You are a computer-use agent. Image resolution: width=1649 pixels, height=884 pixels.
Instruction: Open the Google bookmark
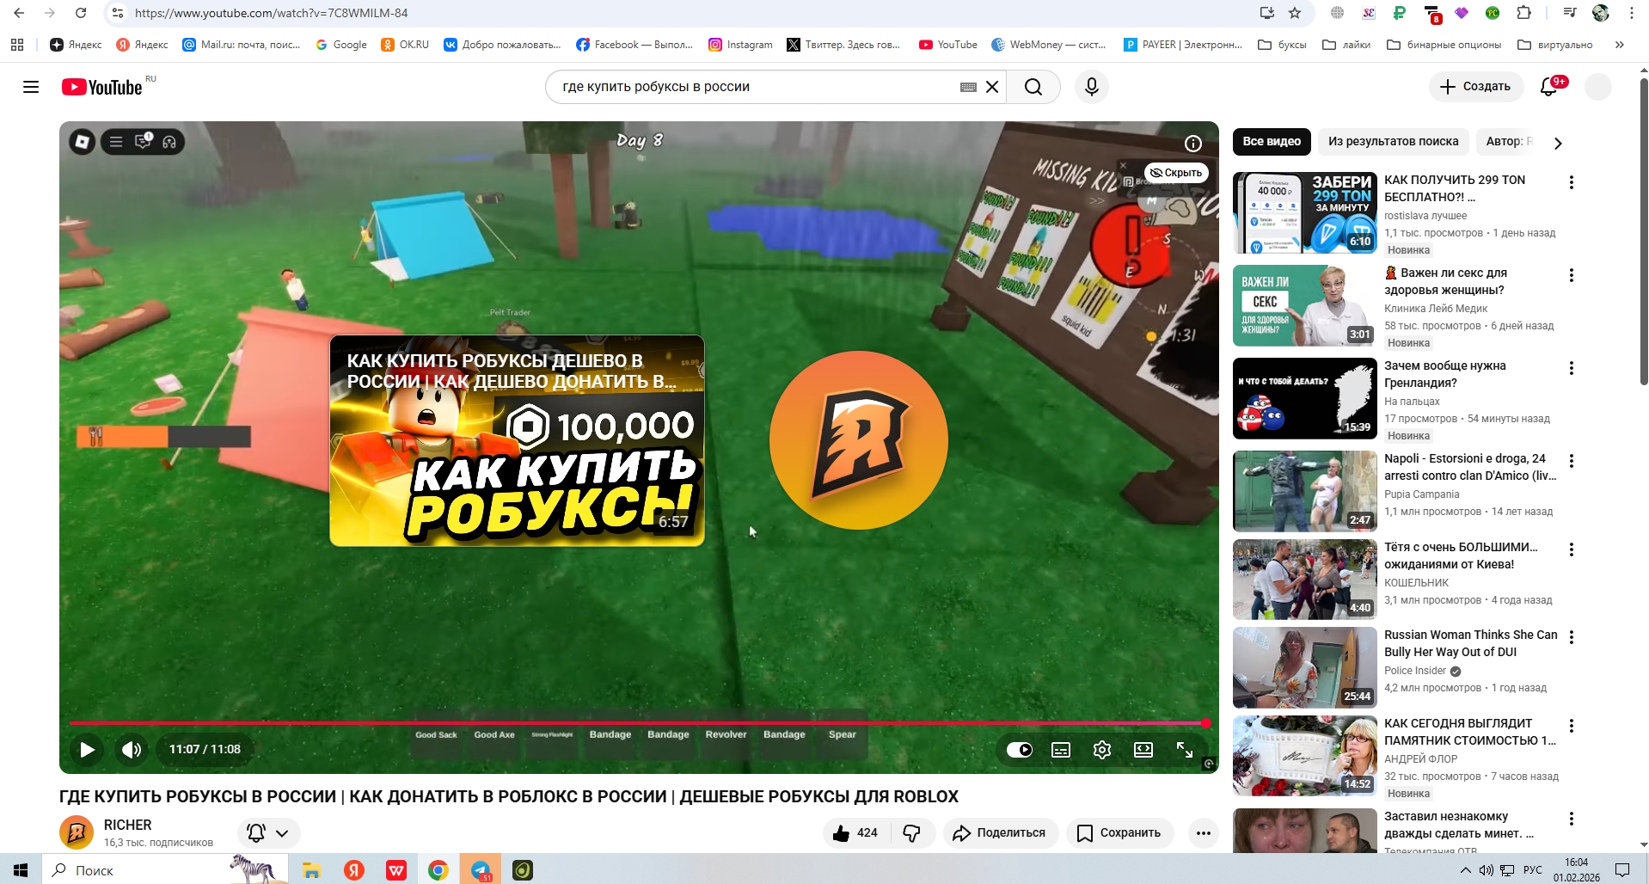point(341,45)
